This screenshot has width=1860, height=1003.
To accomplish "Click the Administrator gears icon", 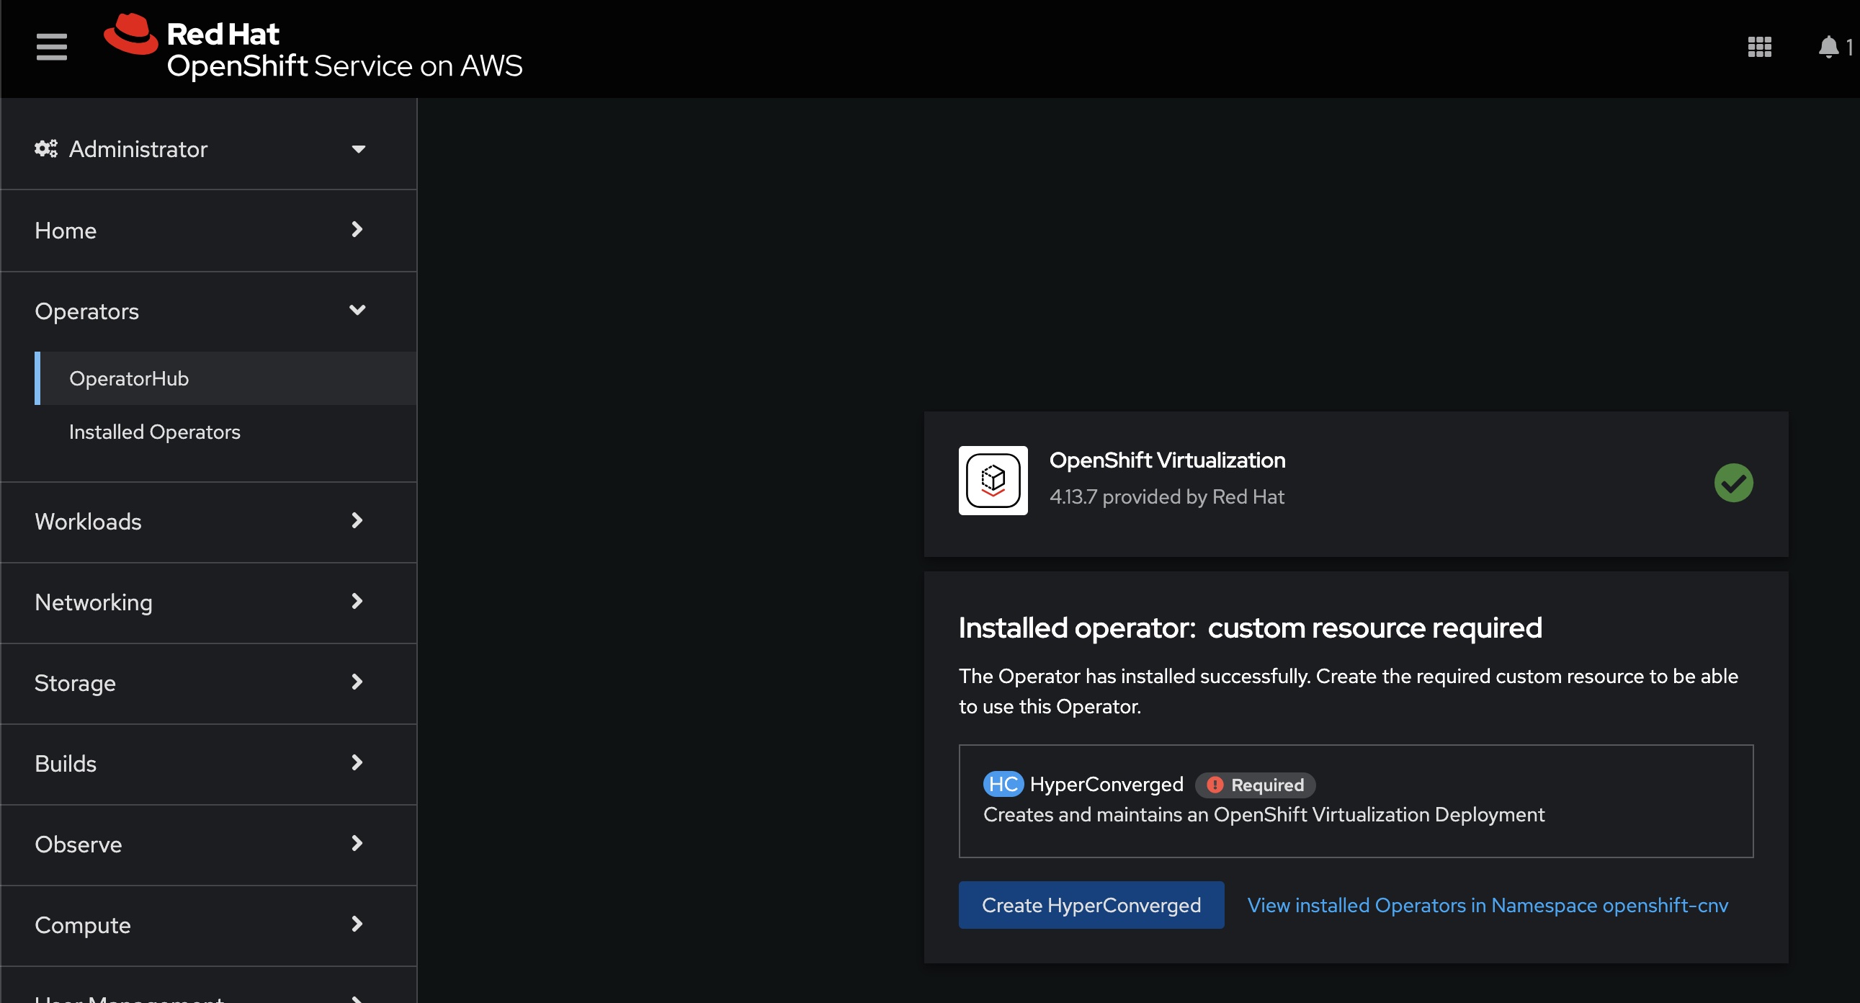I will pyautogui.click(x=46, y=148).
